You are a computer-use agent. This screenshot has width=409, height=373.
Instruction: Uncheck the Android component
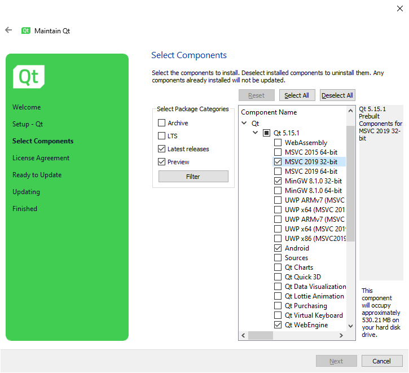(278, 248)
